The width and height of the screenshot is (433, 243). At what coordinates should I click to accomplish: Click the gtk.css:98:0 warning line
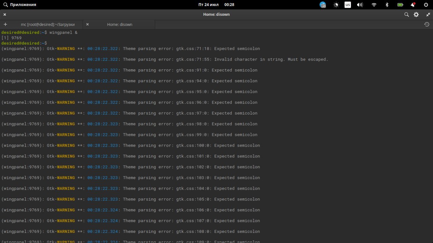pos(129,124)
